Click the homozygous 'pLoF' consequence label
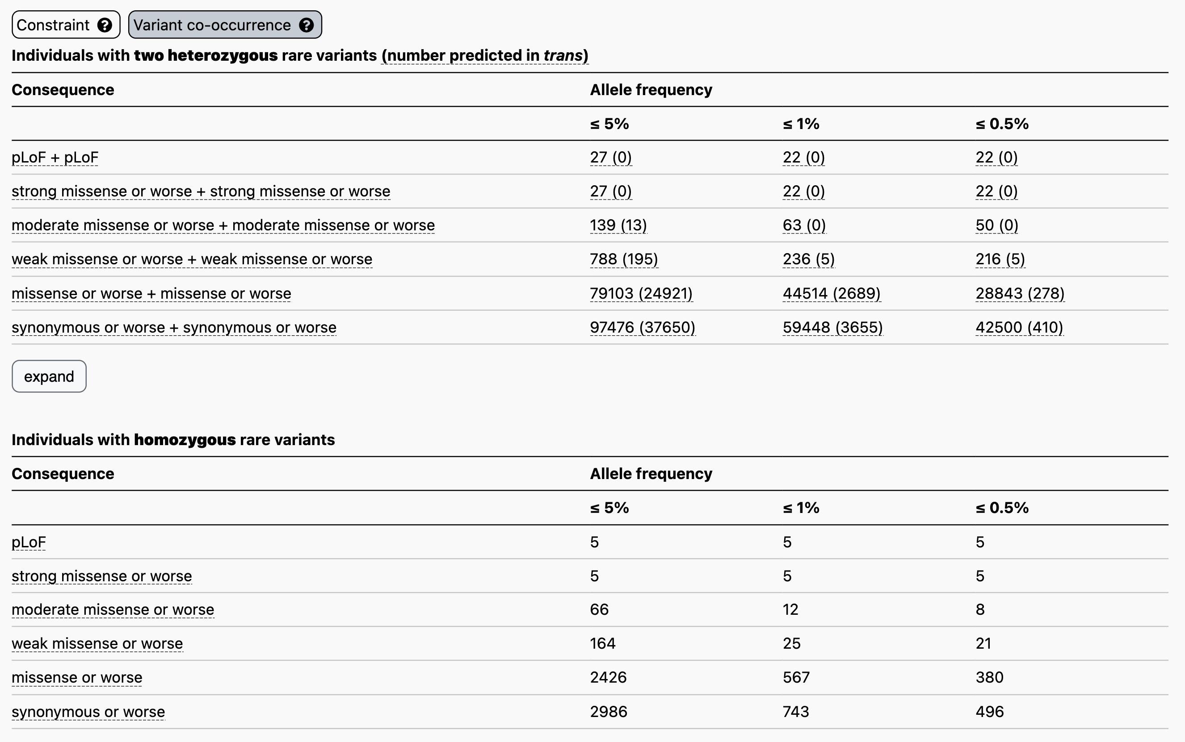 (x=29, y=542)
